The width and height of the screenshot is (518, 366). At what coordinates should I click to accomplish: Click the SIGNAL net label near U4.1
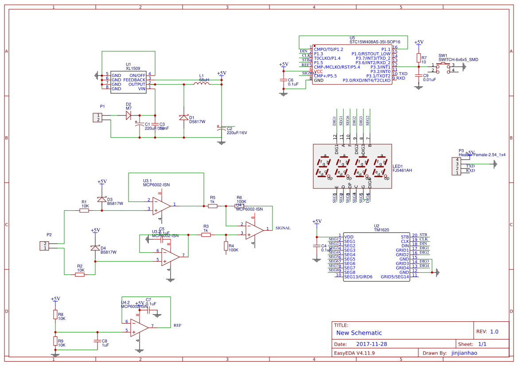point(282,227)
